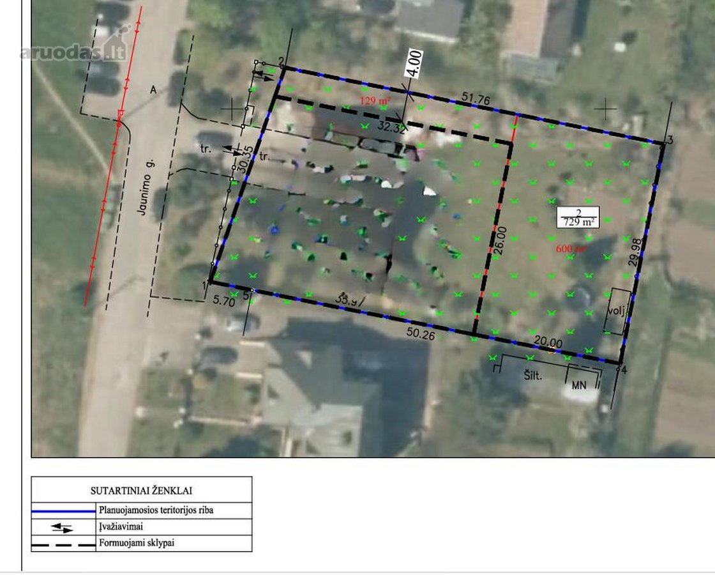
Task: Click the dashed line sample in the legend
Action: click(x=63, y=545)
